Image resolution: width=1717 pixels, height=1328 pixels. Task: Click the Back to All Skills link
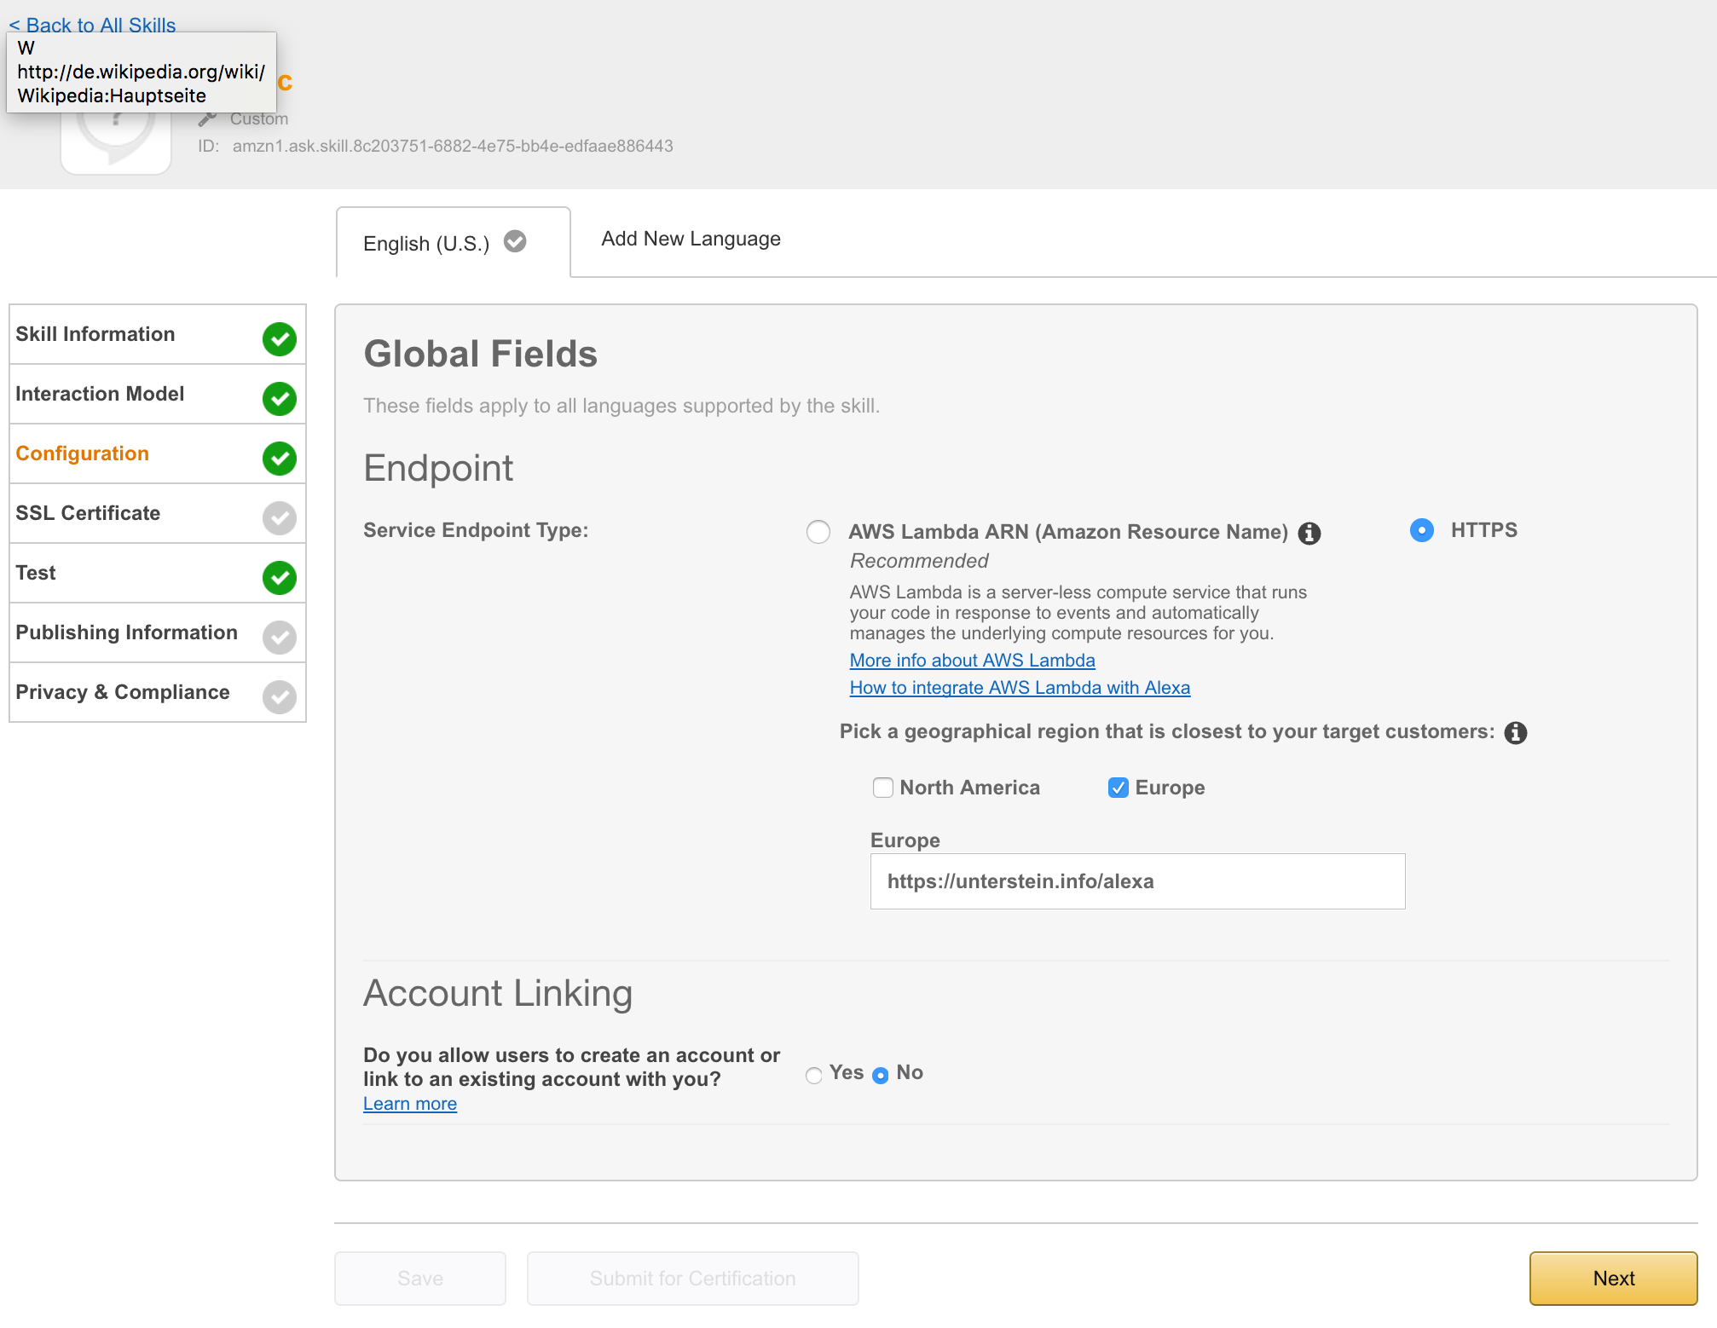(92, 24)
